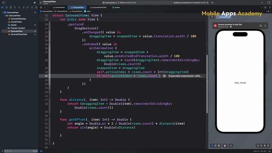Click the pin preview icon
The width and height of the screenshot is (272, 153).
(212, 17)
